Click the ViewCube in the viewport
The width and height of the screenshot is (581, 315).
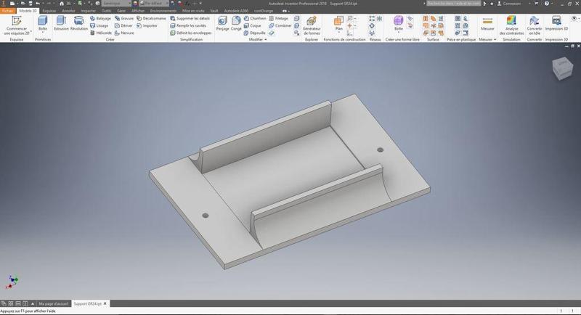pyautogui.click(x=562, y=68)
